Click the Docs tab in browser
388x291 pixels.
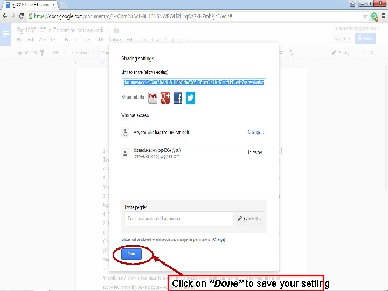point(30,5)
